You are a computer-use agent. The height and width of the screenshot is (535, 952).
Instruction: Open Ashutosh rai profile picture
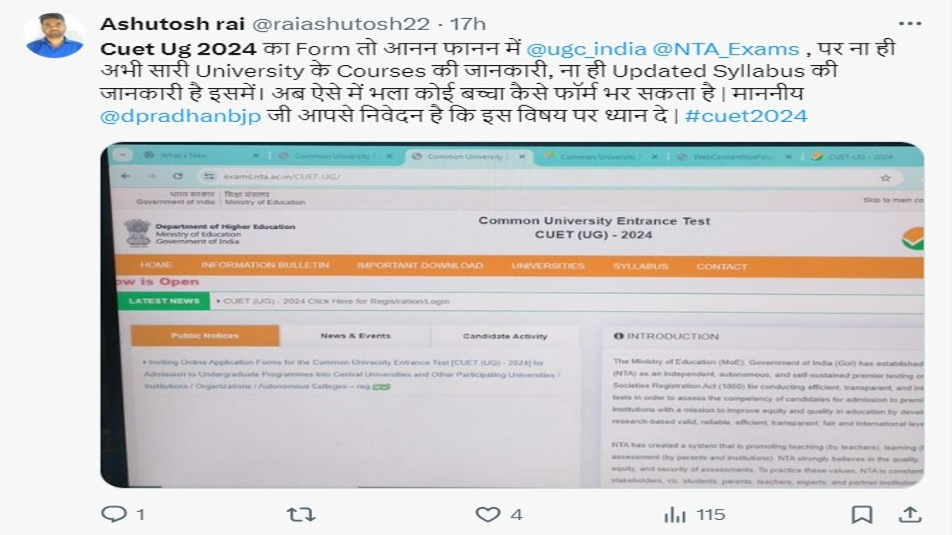click(x=55, y=36)
